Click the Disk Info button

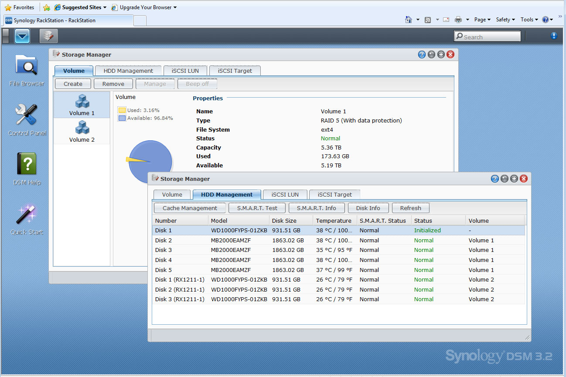368,208
